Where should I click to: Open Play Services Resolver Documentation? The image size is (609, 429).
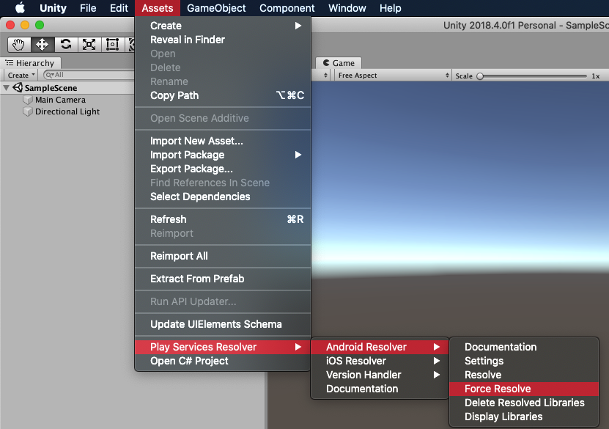pos(380,389)
